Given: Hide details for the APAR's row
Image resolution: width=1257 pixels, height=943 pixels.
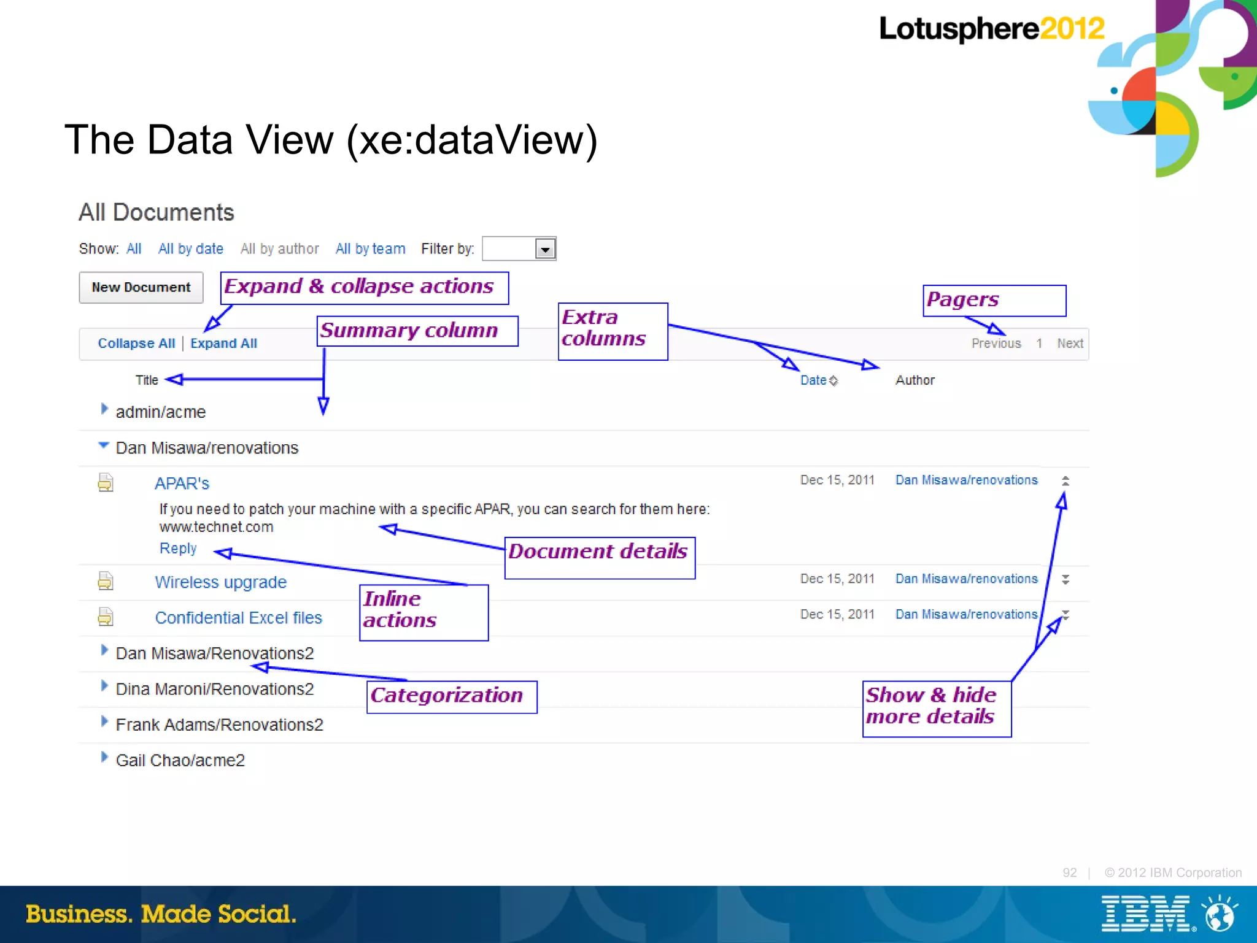Looking at the screenshot, I should 1066,481.
